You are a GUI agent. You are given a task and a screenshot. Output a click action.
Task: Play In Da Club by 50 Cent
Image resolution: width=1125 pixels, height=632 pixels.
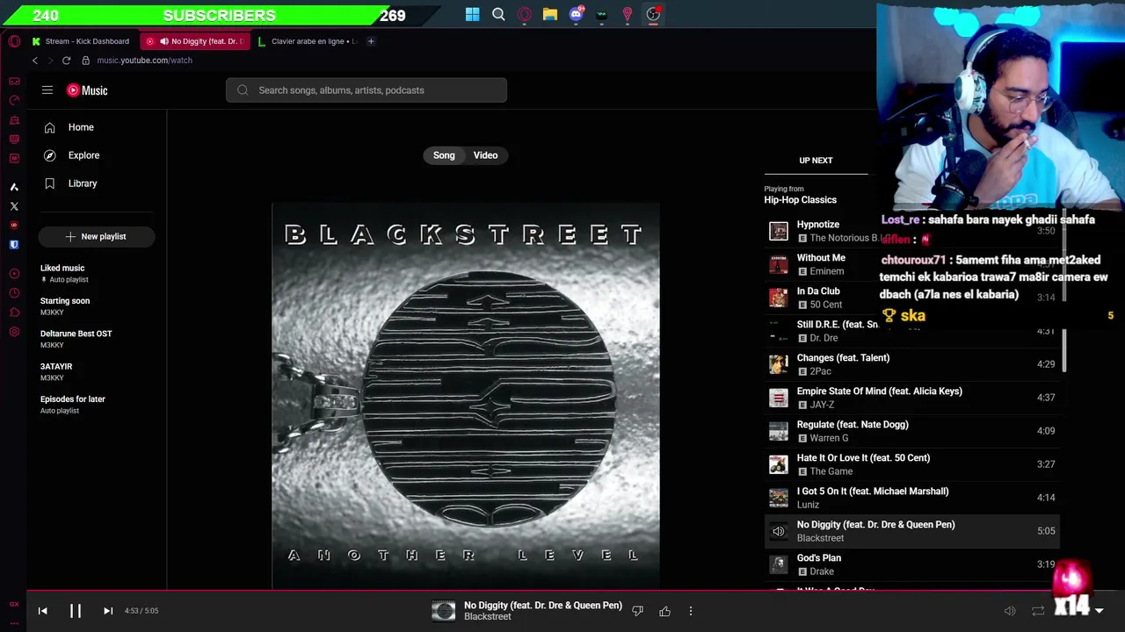click(911, 298)
